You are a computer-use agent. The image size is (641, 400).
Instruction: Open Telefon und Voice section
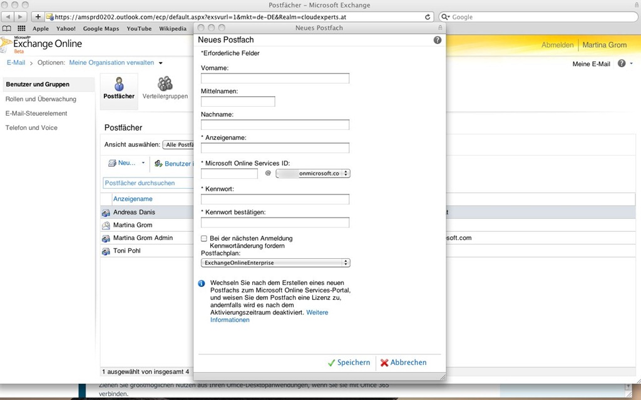(x=31, y=127)
